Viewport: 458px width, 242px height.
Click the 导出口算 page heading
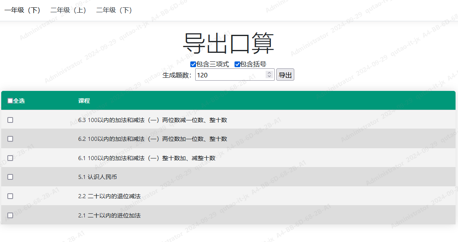[x=229, y=43]
